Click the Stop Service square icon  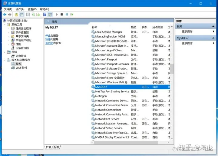62,15
